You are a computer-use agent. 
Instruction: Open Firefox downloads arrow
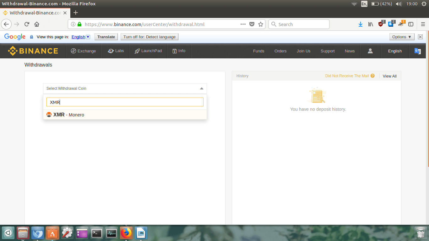(x=361, y=24)
